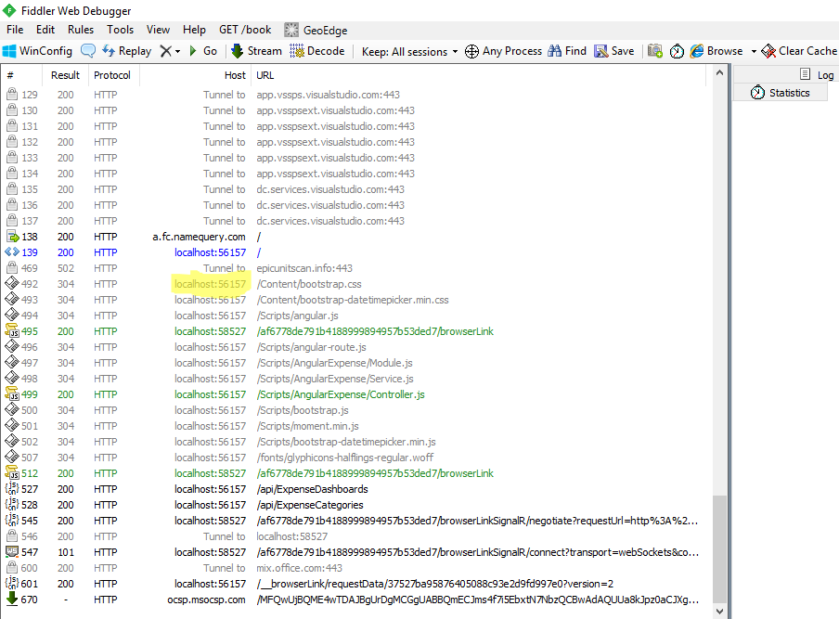Screen dimensions: 839x619
Task: Open the Find sessions tool
Action: [x=567, y=51]
